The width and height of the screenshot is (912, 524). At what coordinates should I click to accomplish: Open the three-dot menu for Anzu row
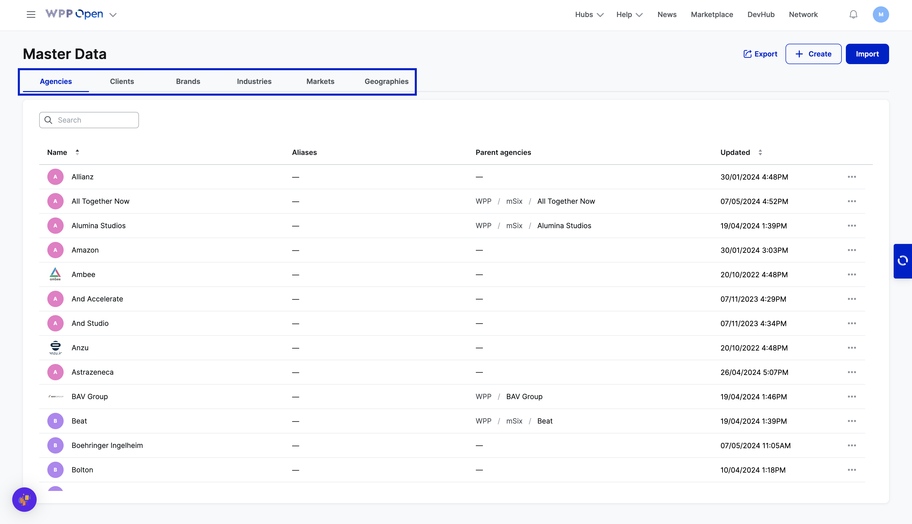click(x=851, y=348)
